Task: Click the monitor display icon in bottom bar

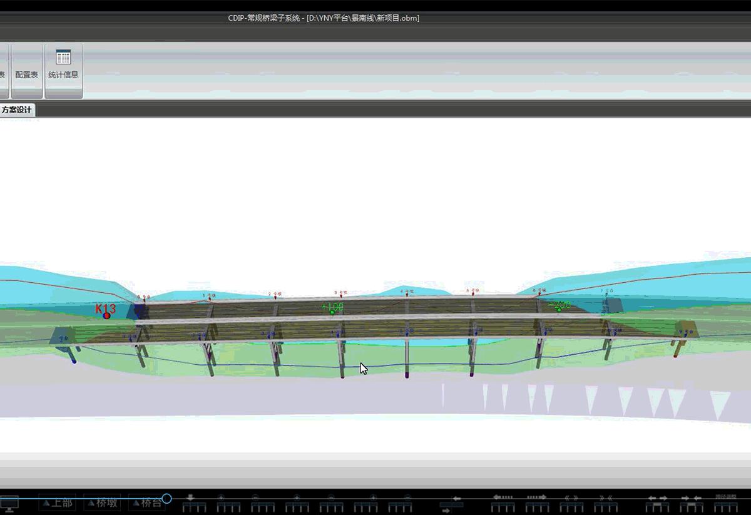Action: 9,504
